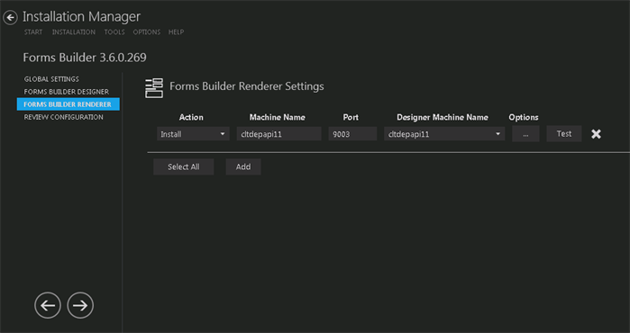Go to previous step with left arrow
The image size is (630, 333).
coord(48,305)
